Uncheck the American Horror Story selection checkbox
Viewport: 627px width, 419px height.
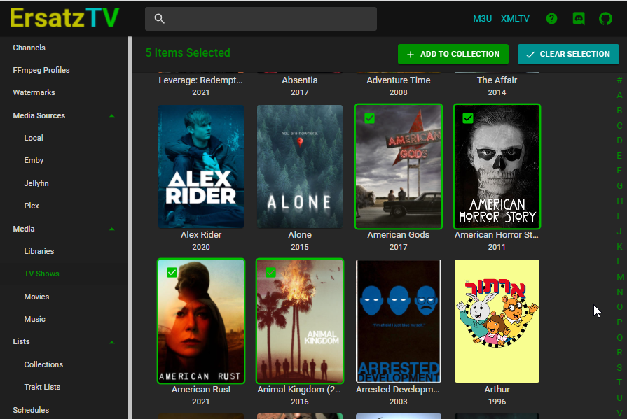[468, 118]
